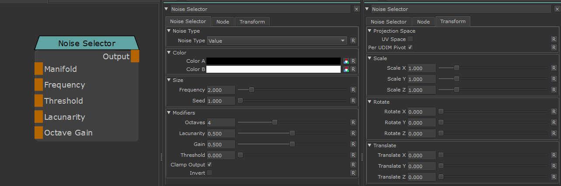Close the left Noise Selector panel

pos(356,9)
